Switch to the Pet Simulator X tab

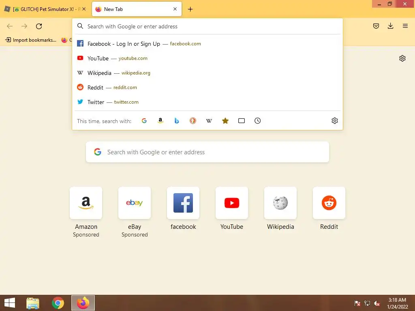45,9
